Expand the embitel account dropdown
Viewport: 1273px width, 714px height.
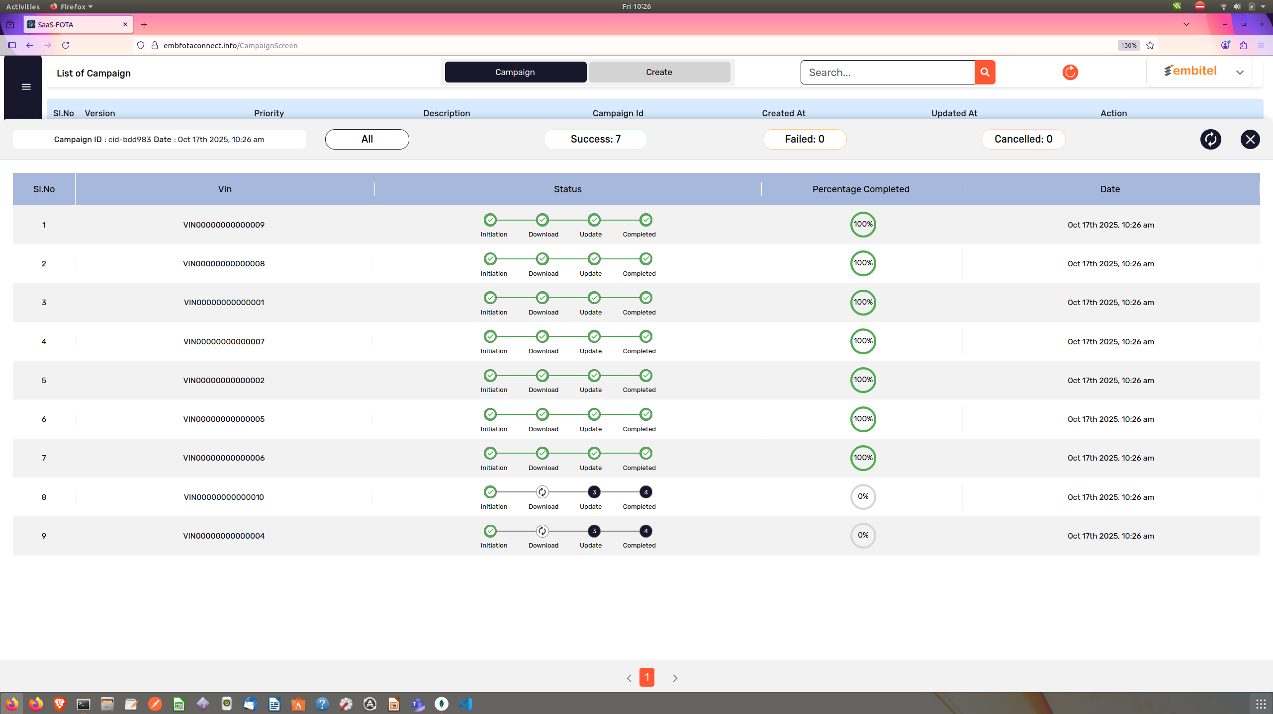(1240, 73)
